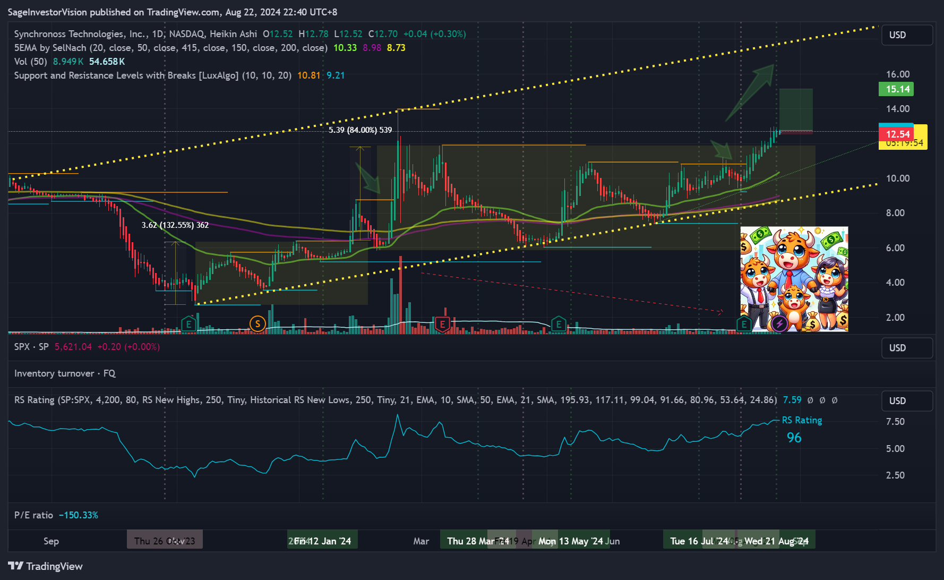Select the RS Rating indicator legend text

(x=395, y=400)
